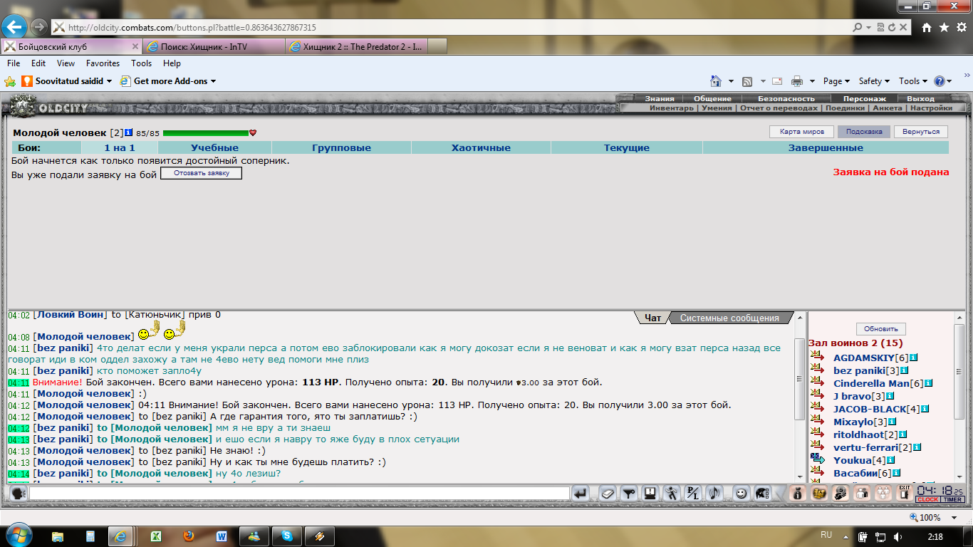The height and width of the screenshot is (547, 973).
Task: Click the helmet icon beside the smiley
Action: pos(761,493)
